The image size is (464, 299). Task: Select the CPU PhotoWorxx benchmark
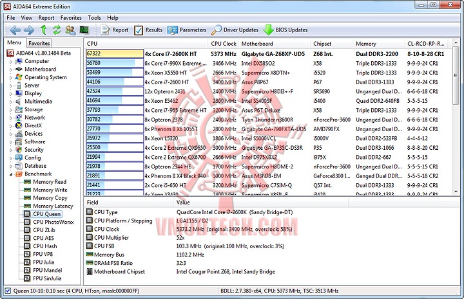[x=53, y=222]
